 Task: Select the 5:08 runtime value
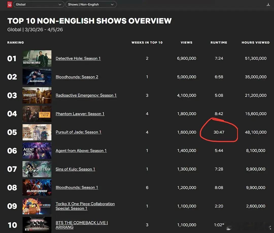219,95
